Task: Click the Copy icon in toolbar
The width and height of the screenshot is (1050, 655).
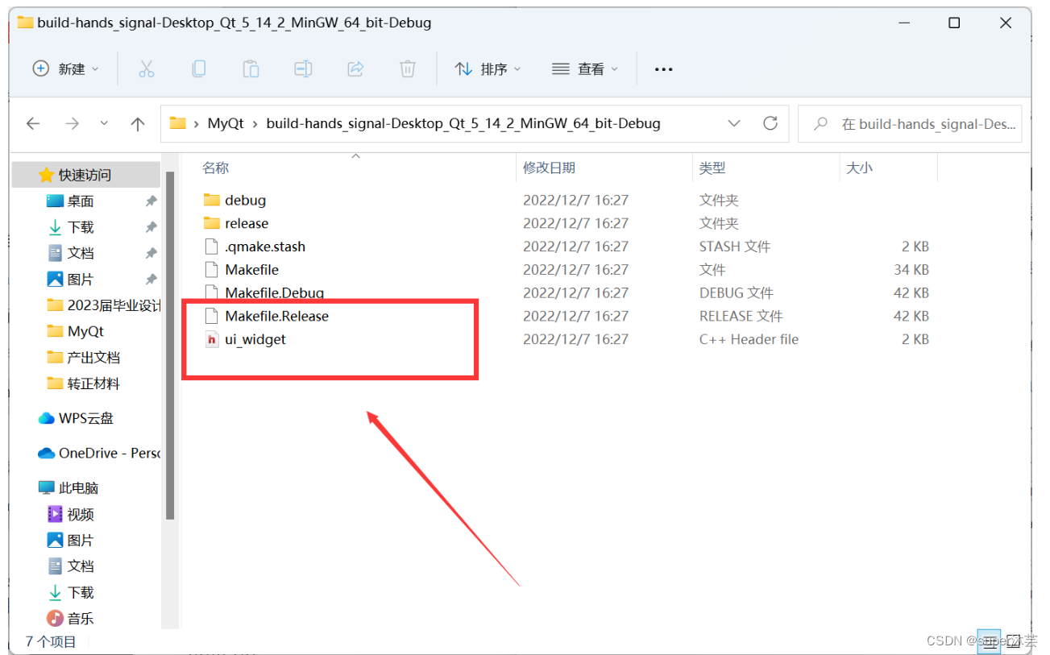Action: pos(198,69)
